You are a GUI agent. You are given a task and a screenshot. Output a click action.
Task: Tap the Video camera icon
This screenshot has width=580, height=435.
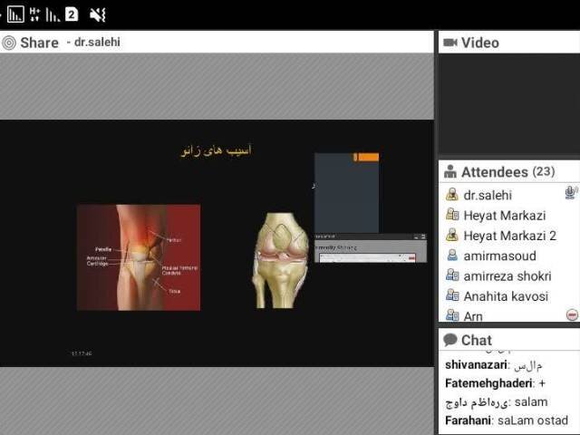tap(449, 43)
